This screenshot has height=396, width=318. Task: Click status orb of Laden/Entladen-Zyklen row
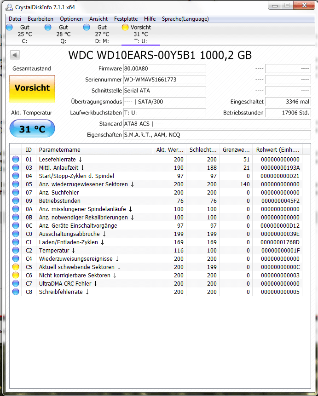[16, 242]
